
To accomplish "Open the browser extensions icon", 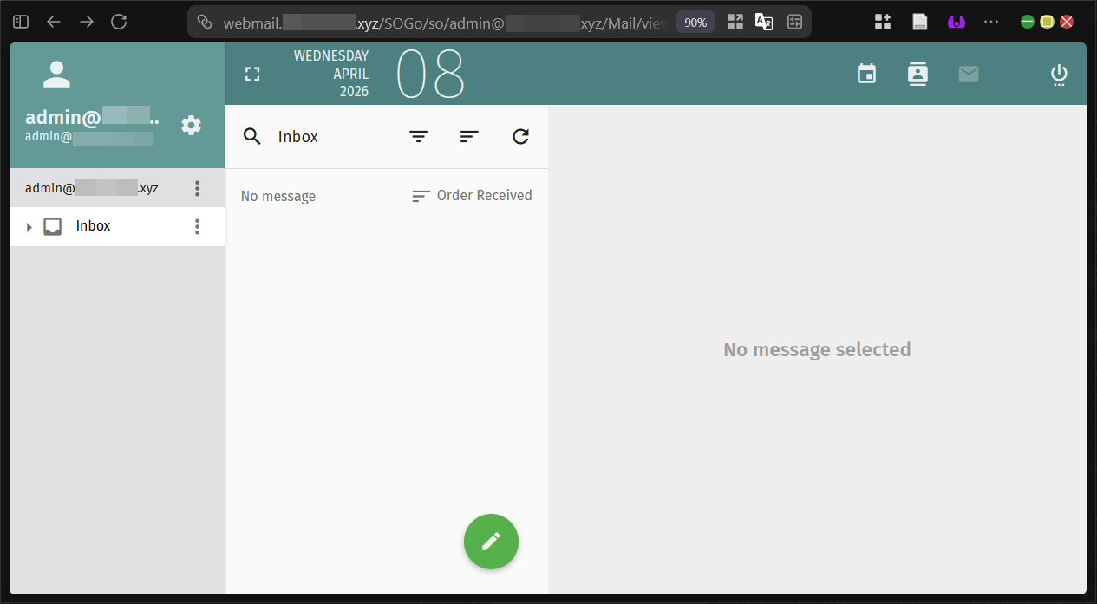I will click(883, 23).
